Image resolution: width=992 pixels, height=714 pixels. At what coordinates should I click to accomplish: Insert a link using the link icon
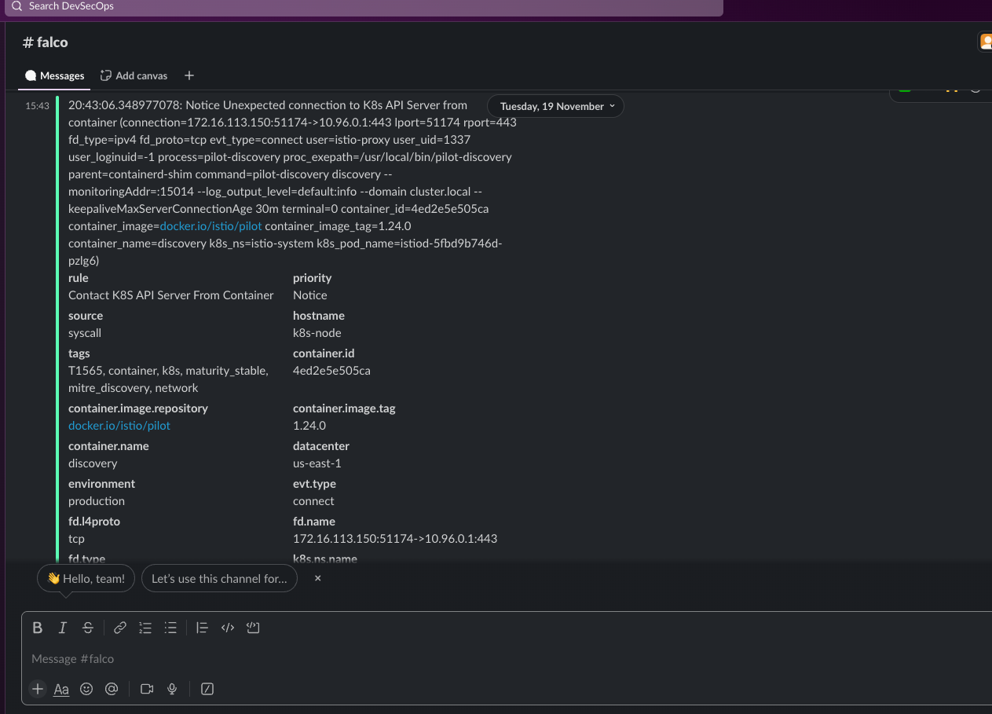click(120, 628)
